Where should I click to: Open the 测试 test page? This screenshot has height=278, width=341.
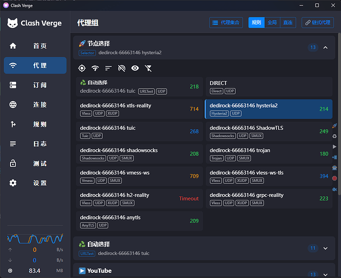click(35, 163)
